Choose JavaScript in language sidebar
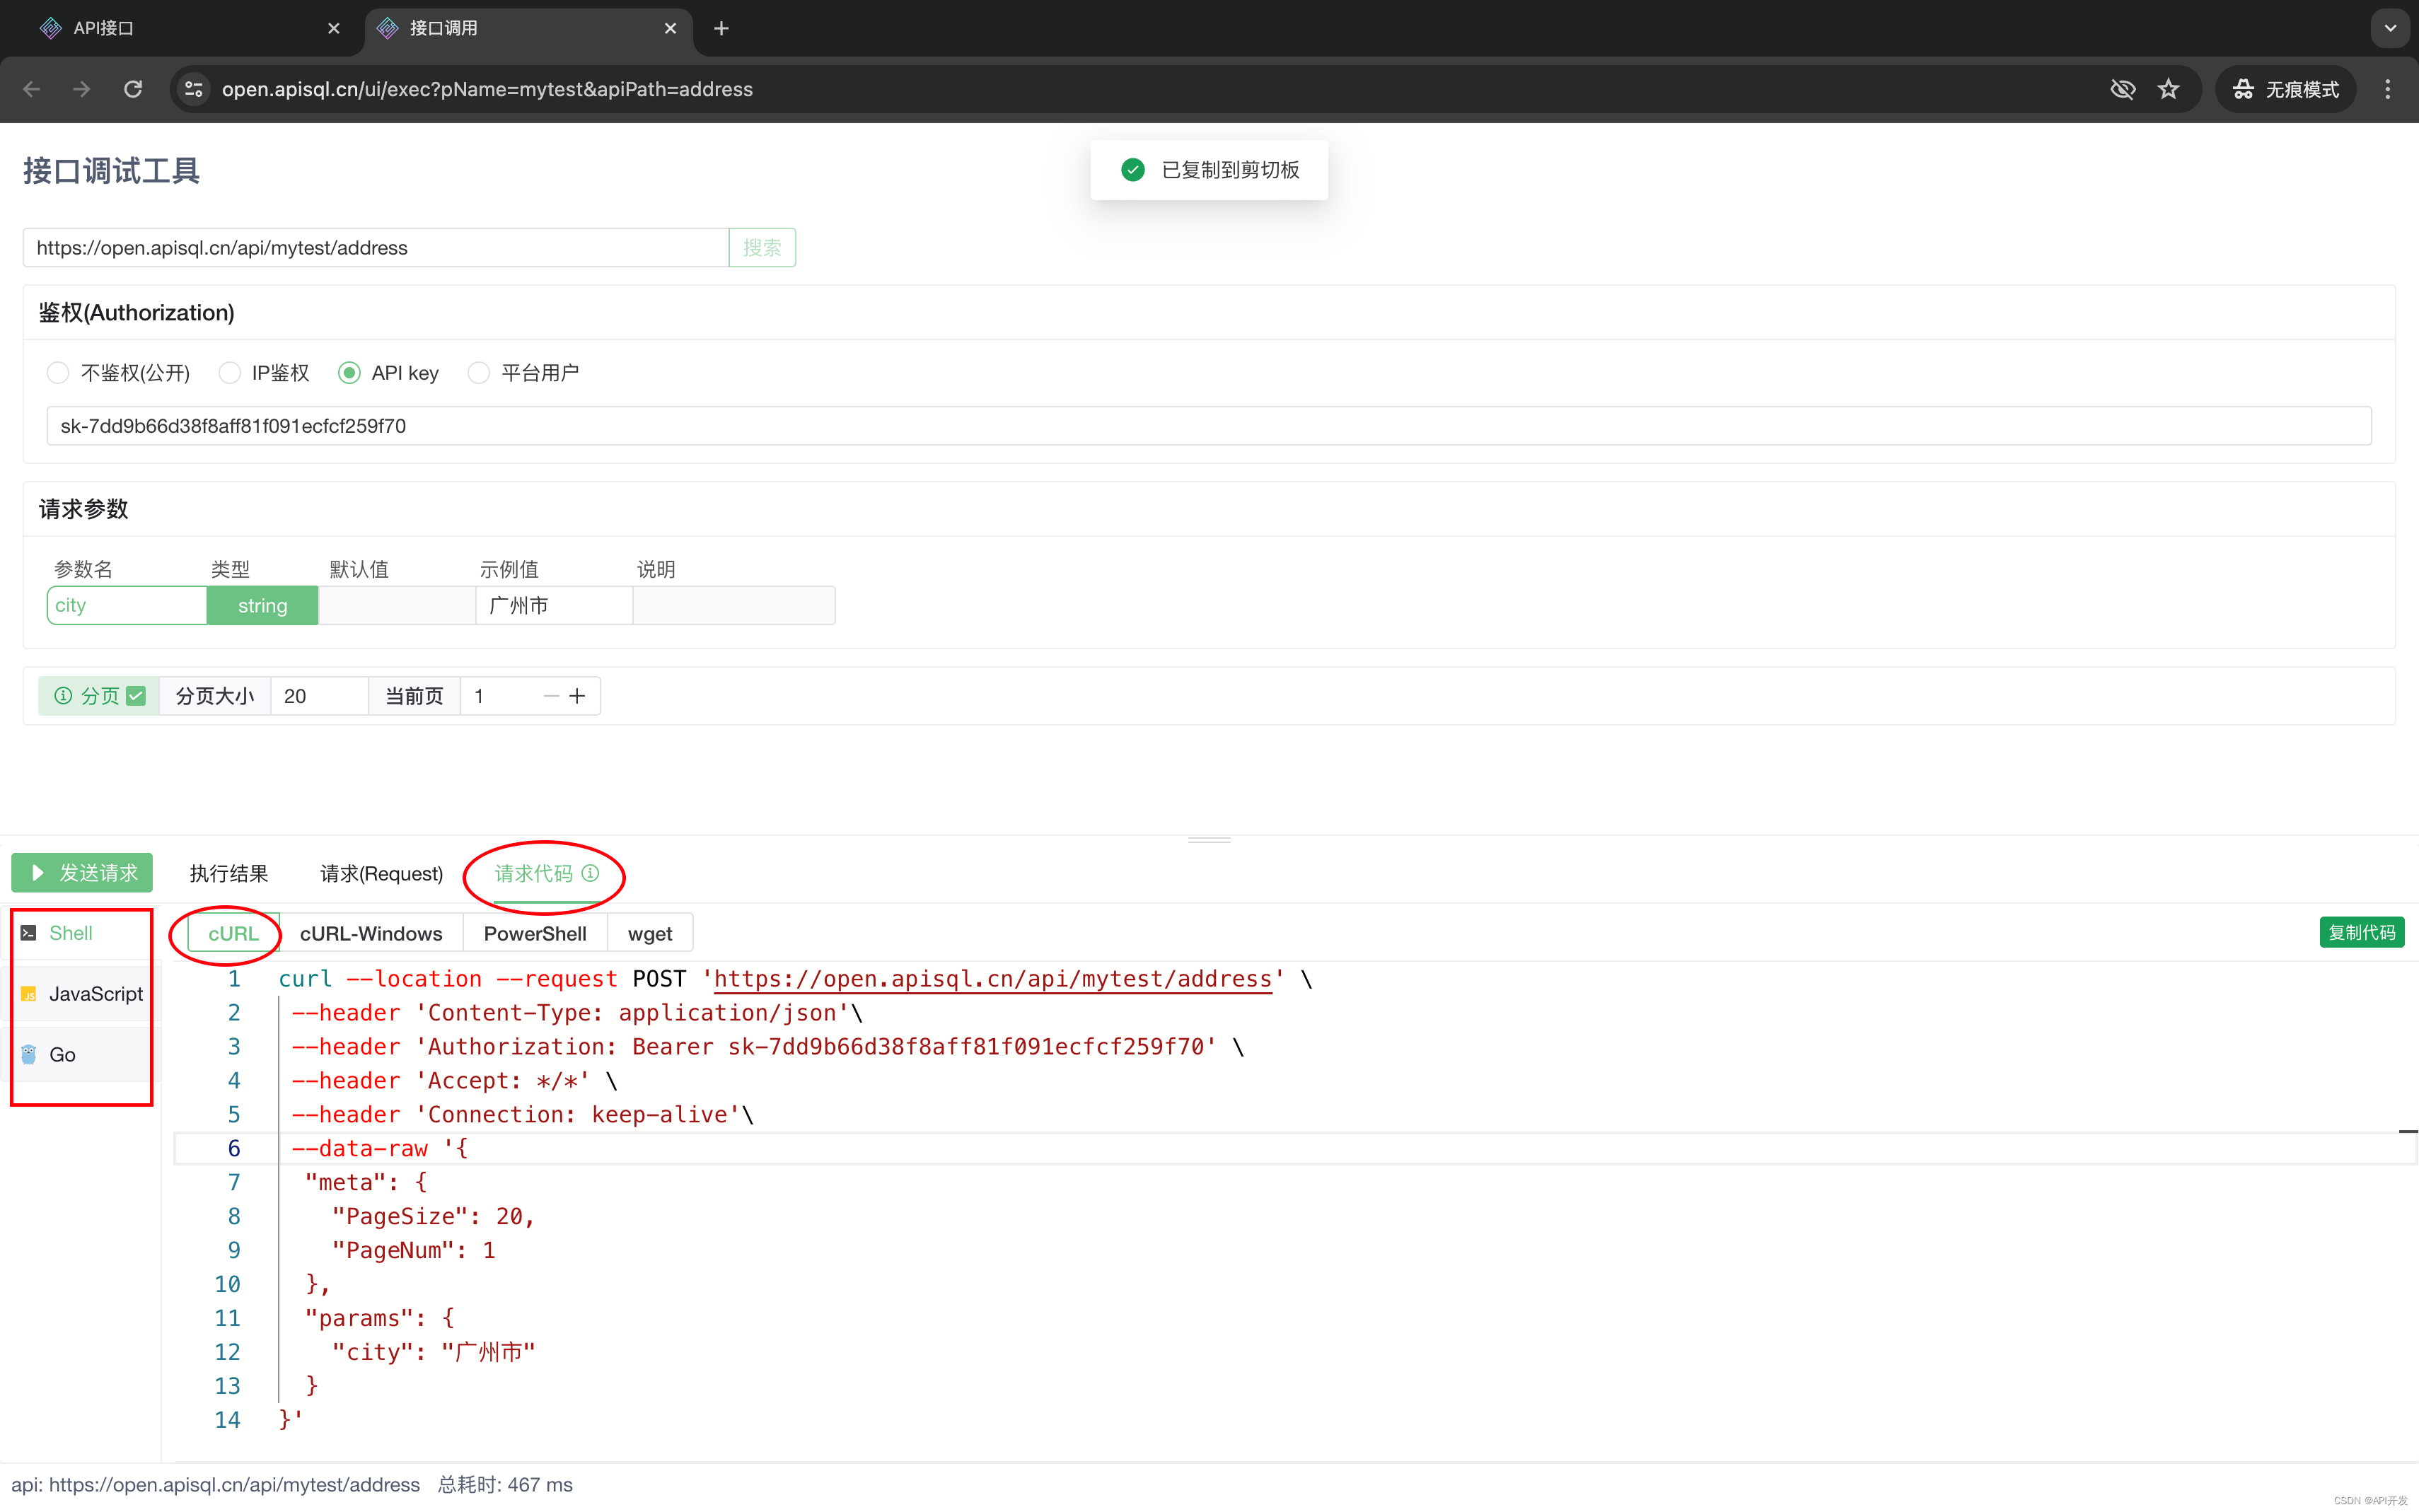 pyautogui.click(x=95, y=993)
